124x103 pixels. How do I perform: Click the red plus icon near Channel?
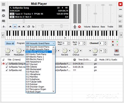click(x=113, y=42)
